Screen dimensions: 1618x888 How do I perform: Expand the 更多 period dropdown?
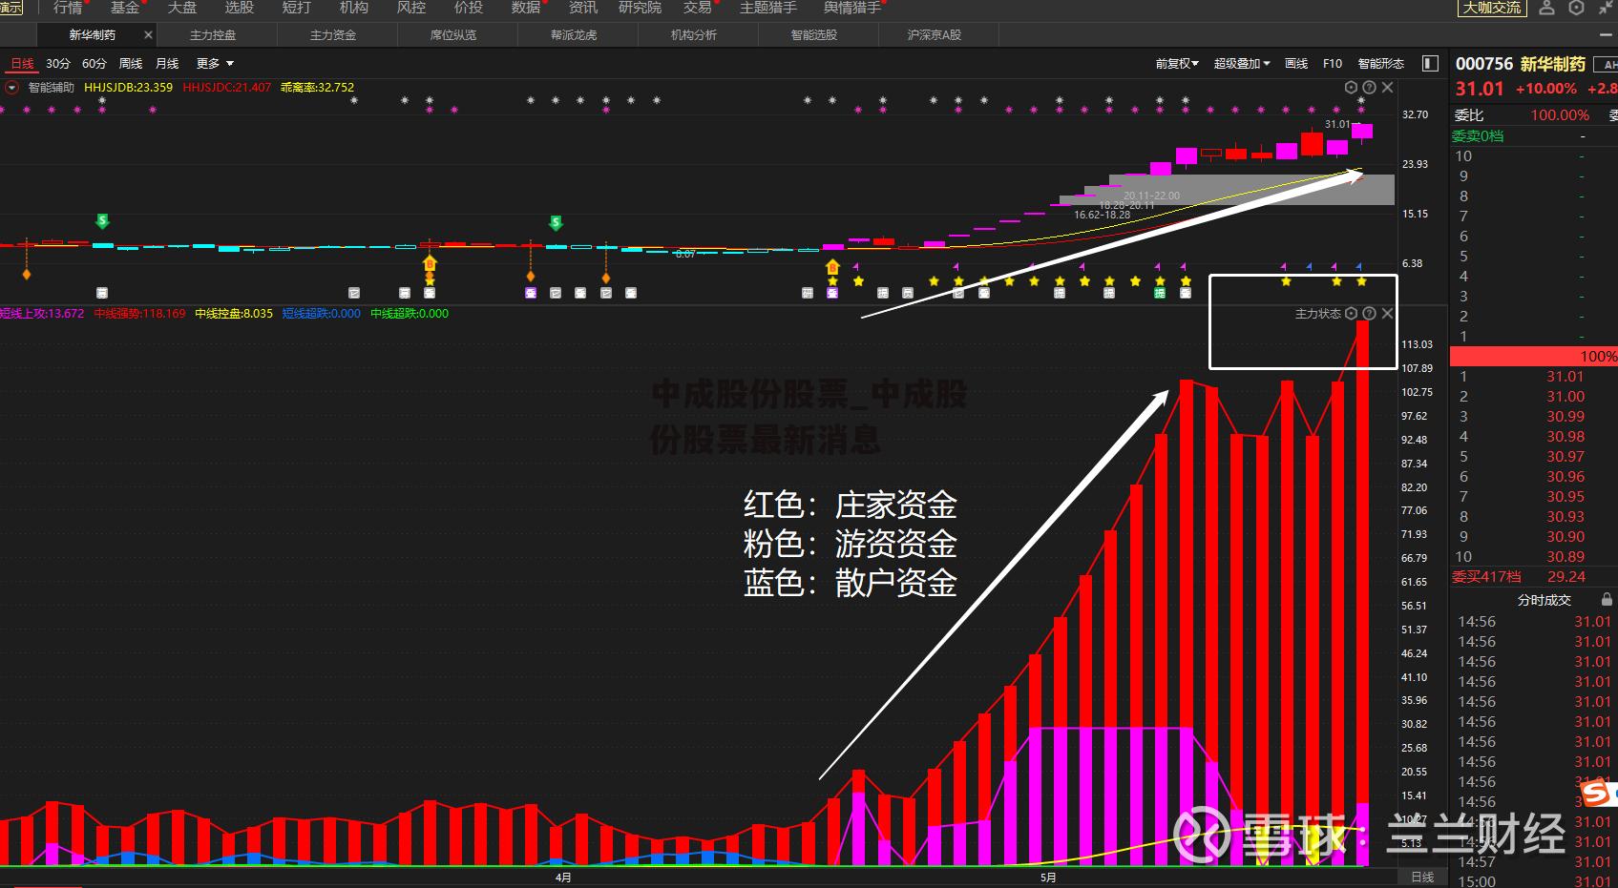215,63
